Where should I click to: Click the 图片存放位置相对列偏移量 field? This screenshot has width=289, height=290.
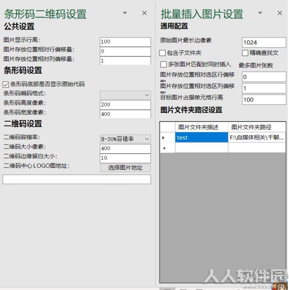(125, 61)
